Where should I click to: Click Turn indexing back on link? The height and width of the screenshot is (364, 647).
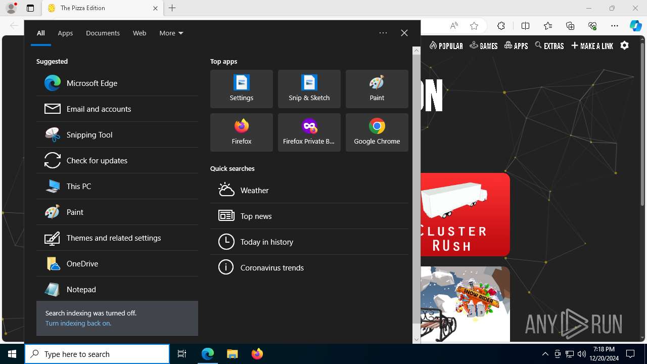tap(78, 323)
